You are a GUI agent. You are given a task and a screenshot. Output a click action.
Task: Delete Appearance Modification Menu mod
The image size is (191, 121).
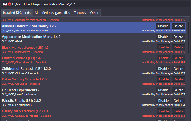pos(178,37)
